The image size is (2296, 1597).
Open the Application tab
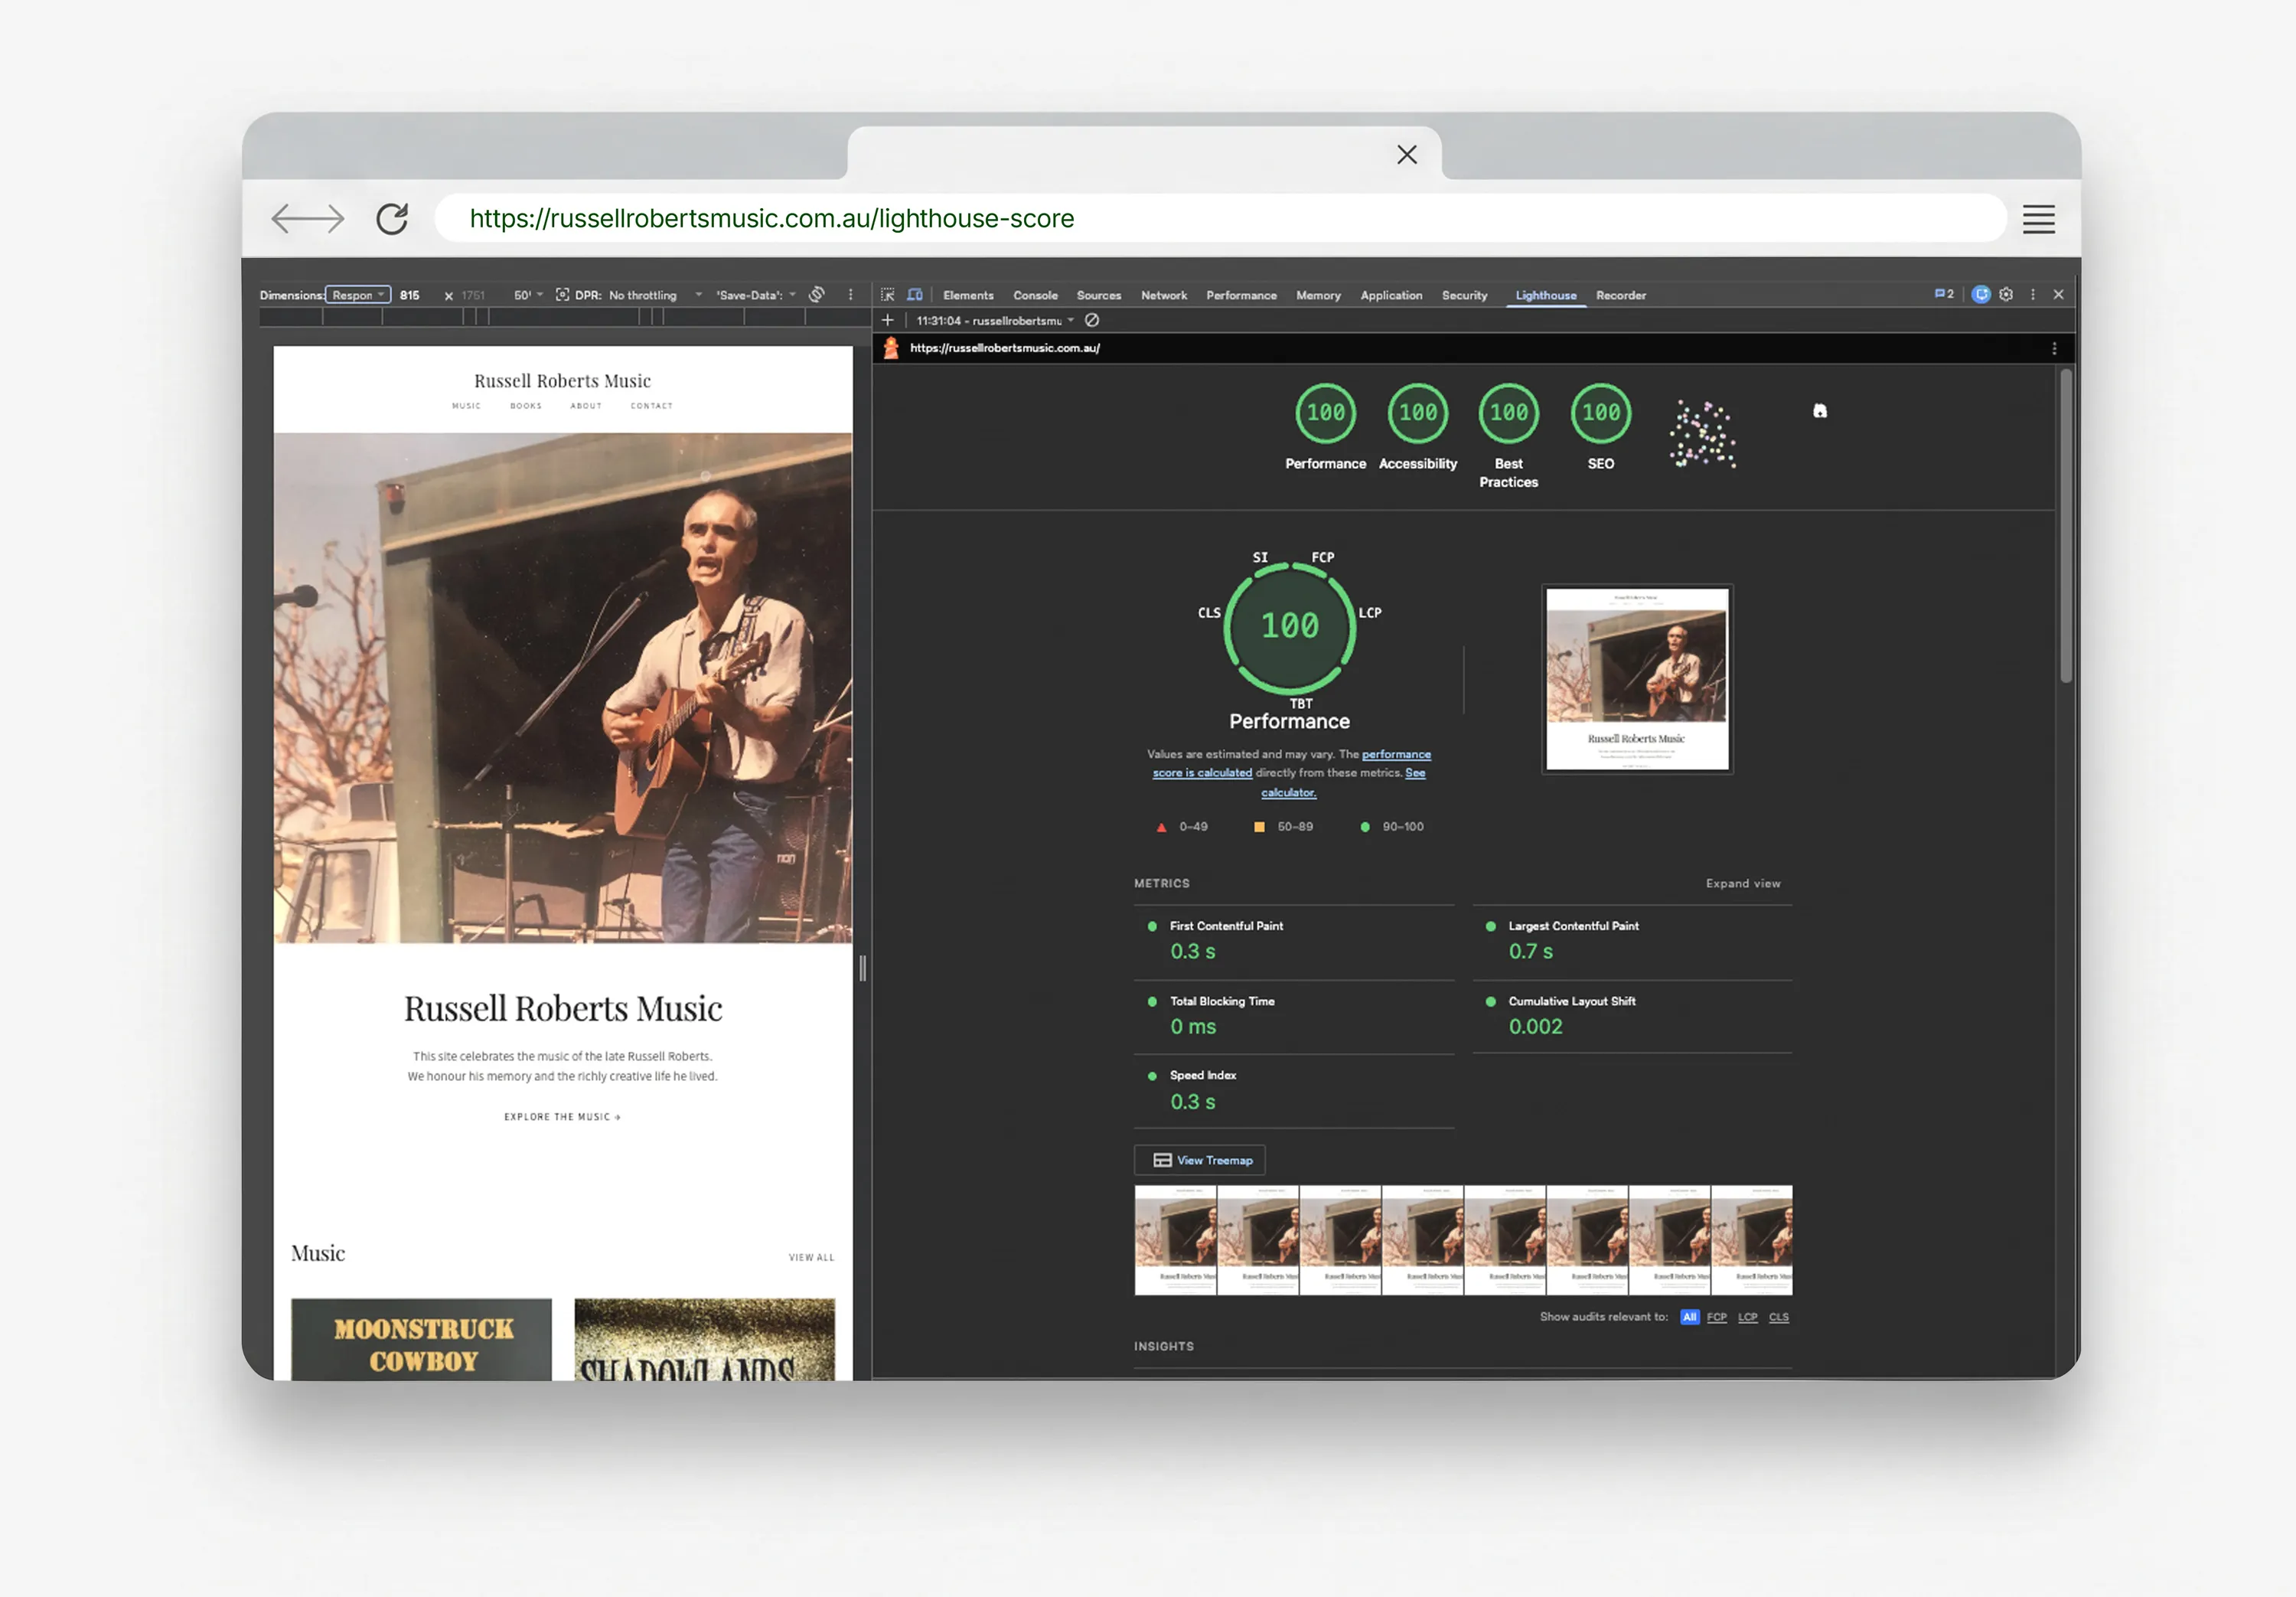coord(1391,296)
